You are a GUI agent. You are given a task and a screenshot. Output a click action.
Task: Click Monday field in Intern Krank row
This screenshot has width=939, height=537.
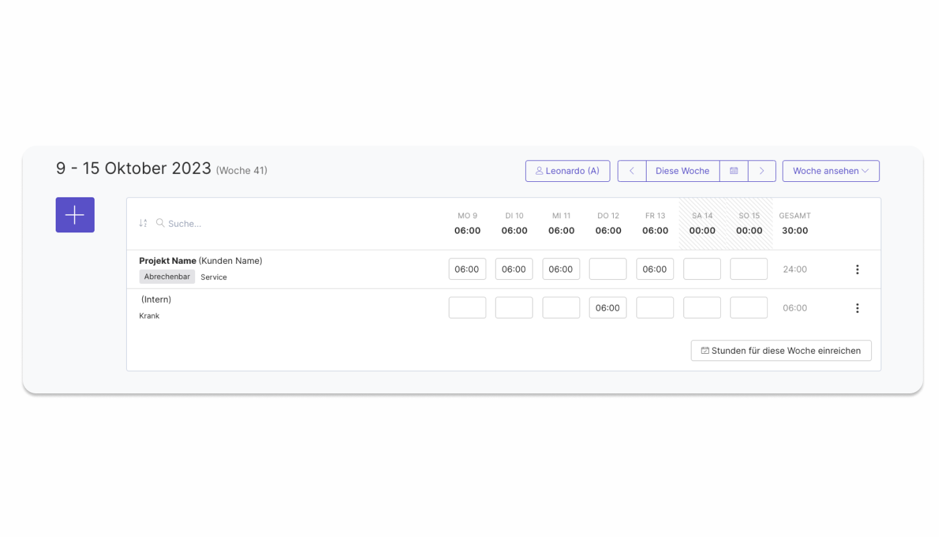pos(467,308)
